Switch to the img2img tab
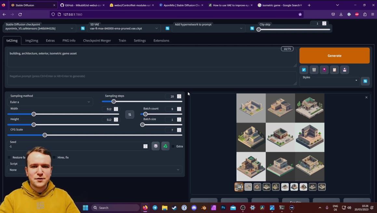 [31, 40]
